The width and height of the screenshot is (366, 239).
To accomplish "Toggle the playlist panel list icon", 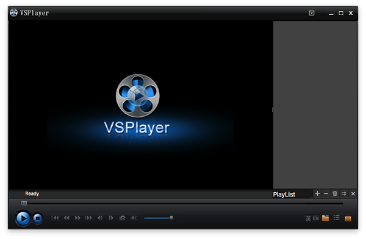I will pyautogui.click(x=337, y=218).
